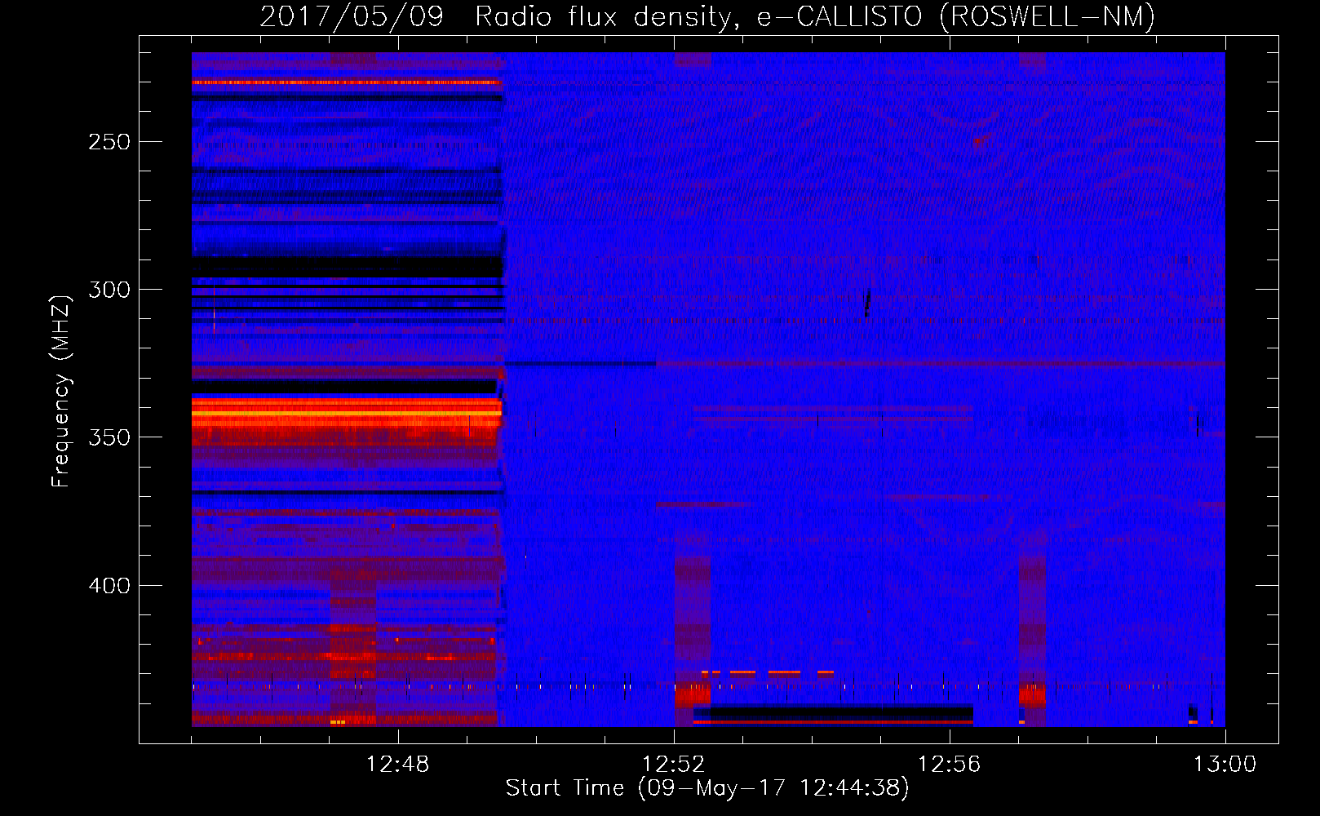Click the 12:56 time tick label
Image resolution: width=1320 pixels, height=816 pixels.
click(x=949, y=765)
